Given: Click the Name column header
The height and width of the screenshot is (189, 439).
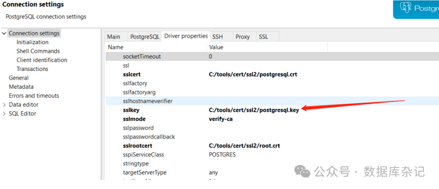Looking at the screenshot, I should pyautogui.click(x=116, y=47).
